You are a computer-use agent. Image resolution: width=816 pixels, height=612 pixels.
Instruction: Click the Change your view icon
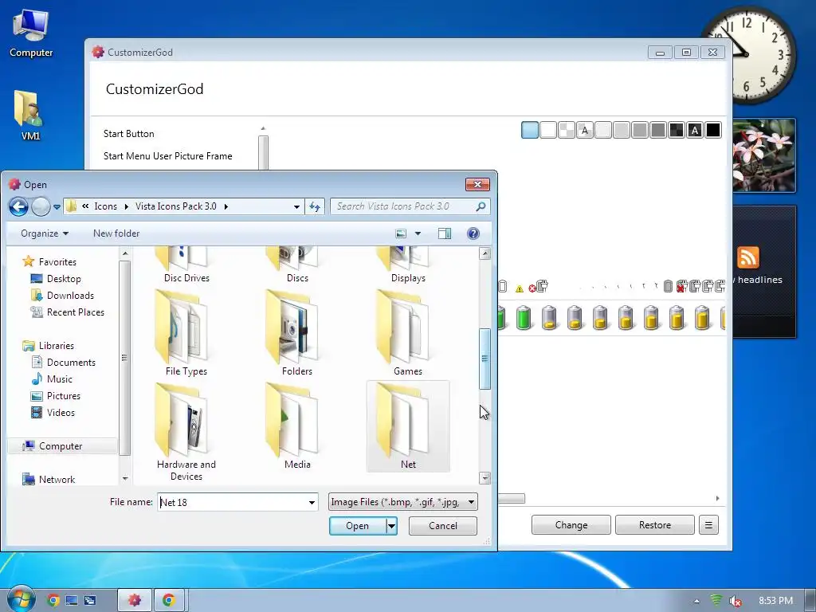pos(401,233)
